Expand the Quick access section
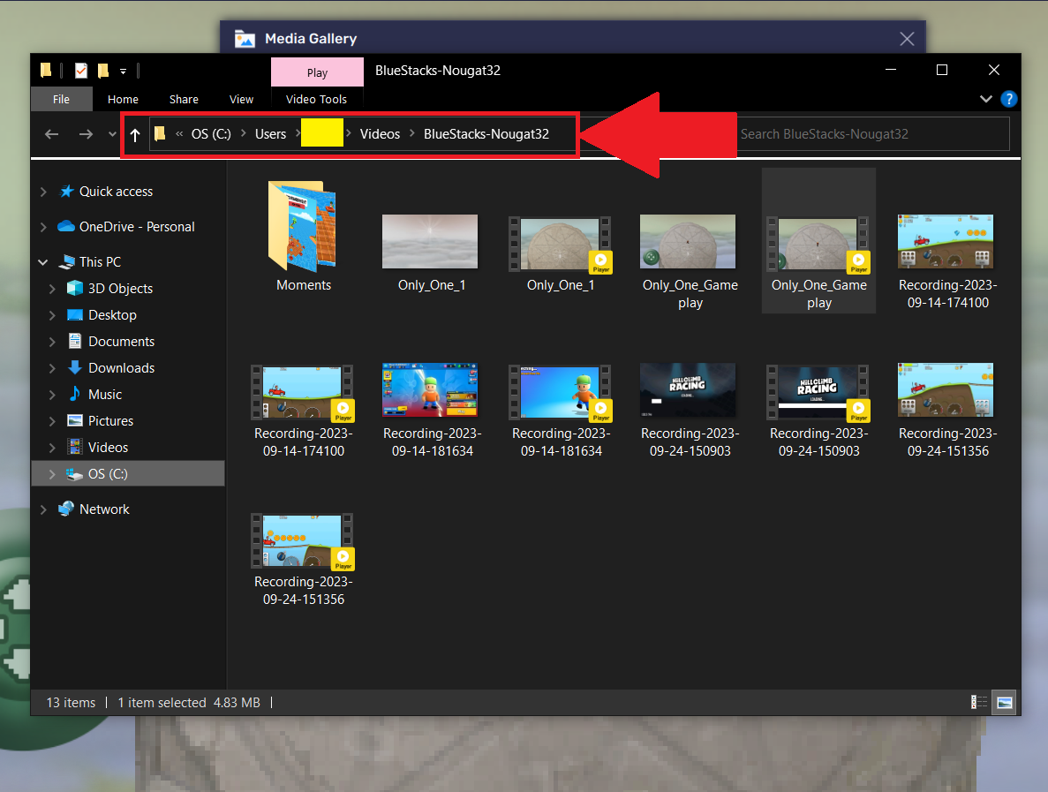 pos(41,191)
